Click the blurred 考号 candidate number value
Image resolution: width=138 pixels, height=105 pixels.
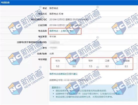pos(53,48)
